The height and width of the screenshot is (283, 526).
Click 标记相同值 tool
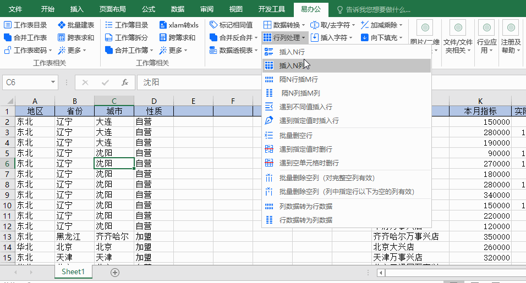coord(231,25)
